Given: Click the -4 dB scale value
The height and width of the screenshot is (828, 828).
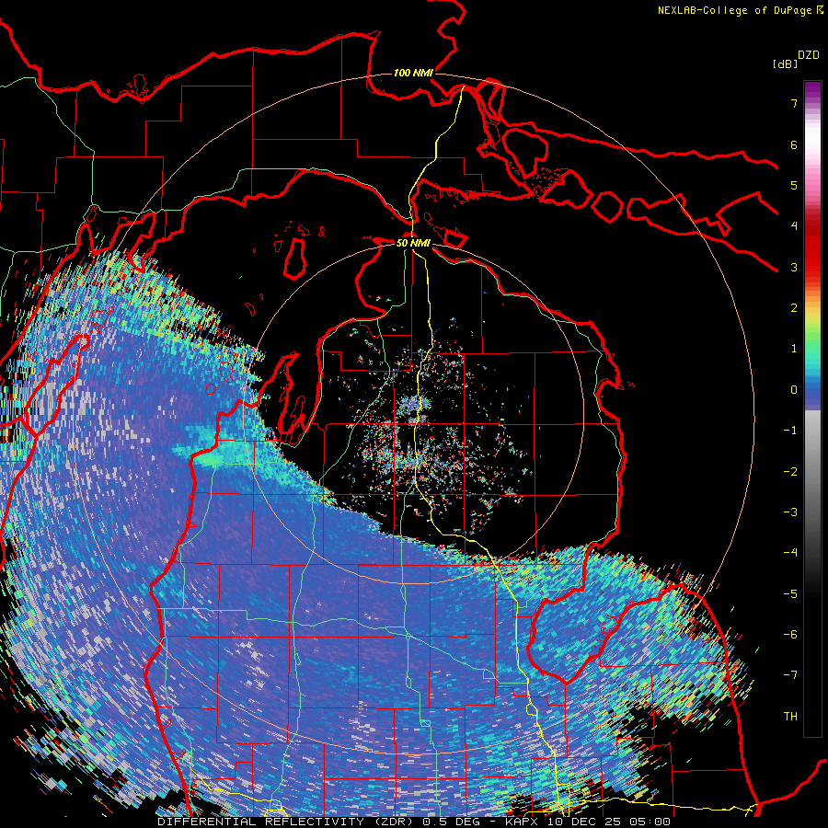Looking at the screenshot, I should pyautogui.click(x=790, y=553).
